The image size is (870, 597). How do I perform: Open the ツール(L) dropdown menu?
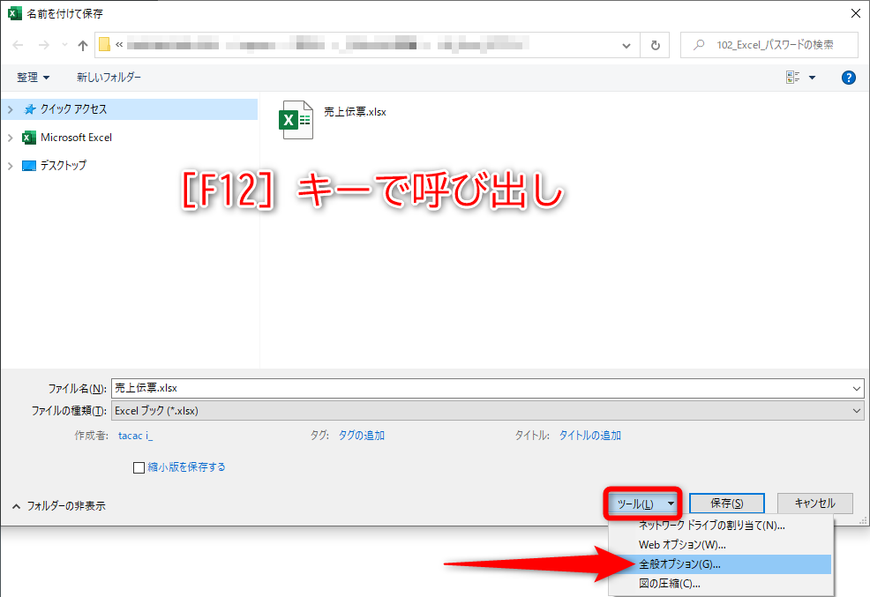tap(642, 503)
